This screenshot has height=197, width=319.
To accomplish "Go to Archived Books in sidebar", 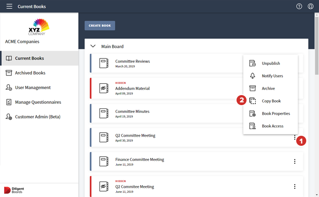I will [30, 73].
